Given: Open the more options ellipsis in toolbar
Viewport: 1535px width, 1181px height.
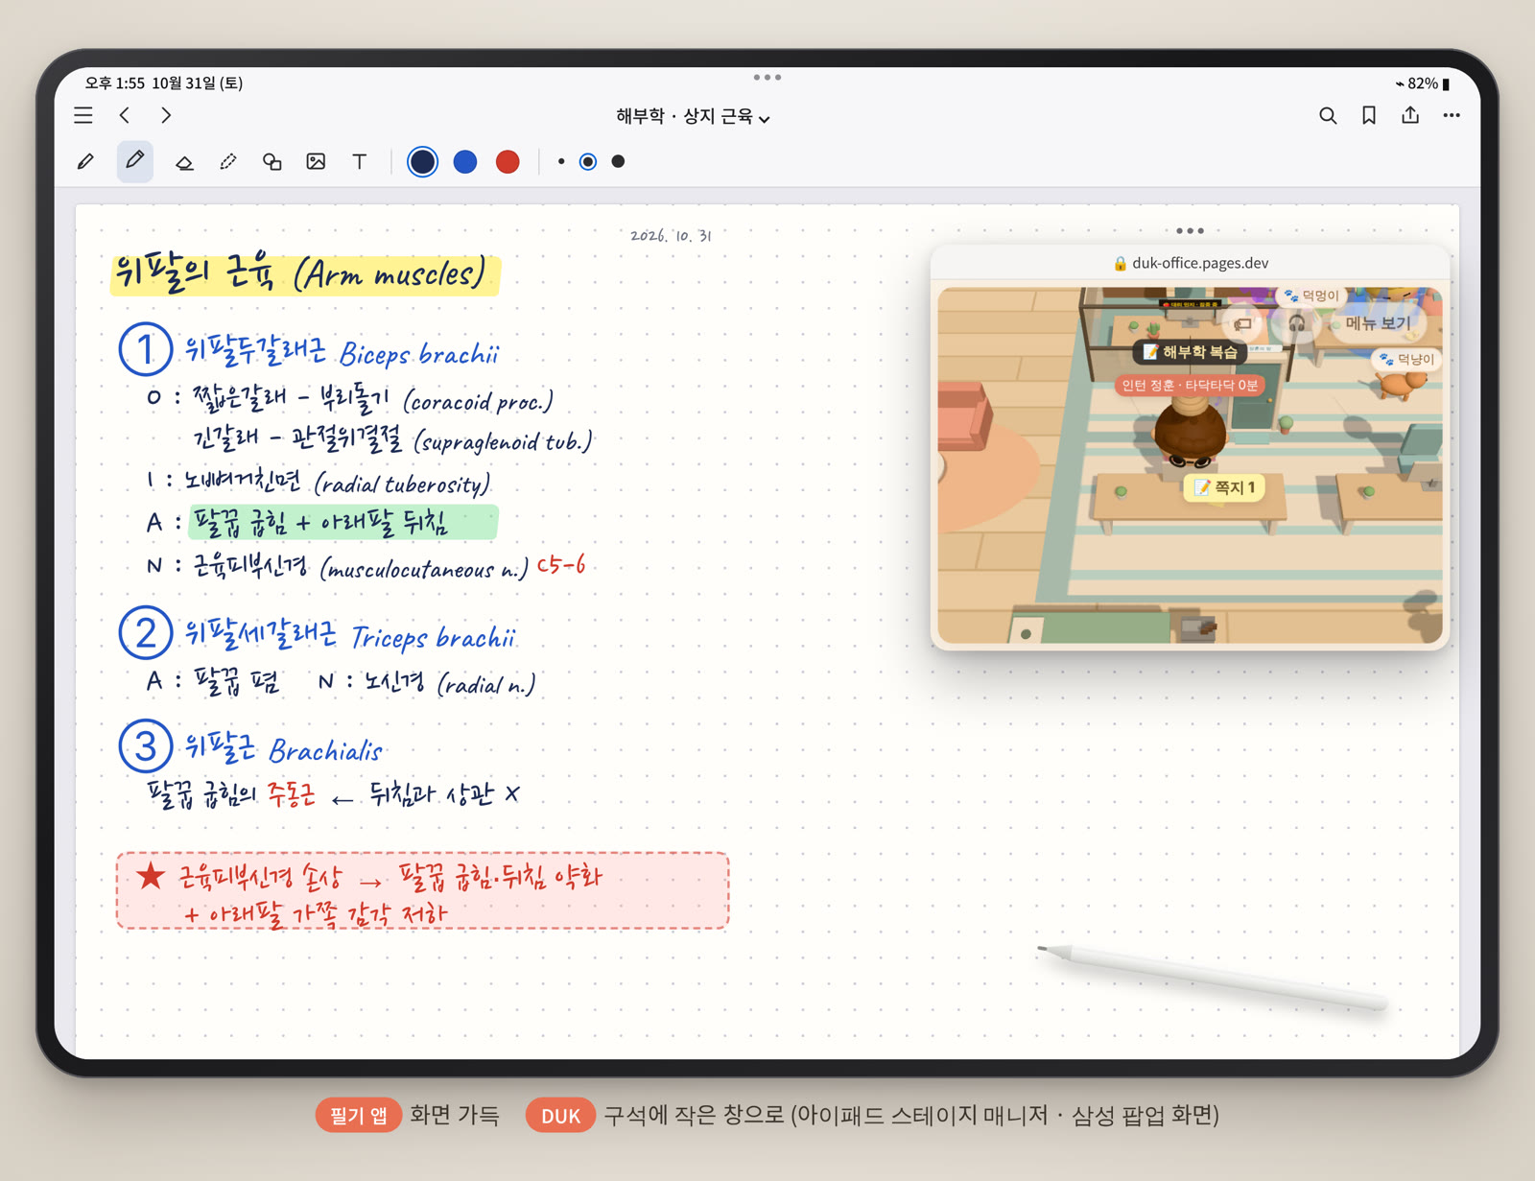Looking at the screenshot, I should pos(1452,116).
